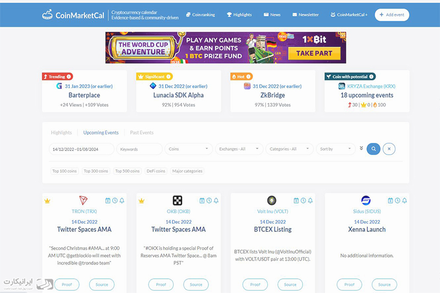Open the Newsletter page
The image size is (440, 293).
click(305, 15)
